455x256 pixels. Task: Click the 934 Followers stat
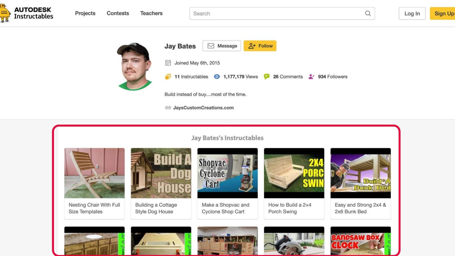tap(333, 77)
